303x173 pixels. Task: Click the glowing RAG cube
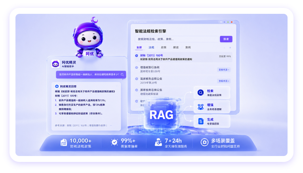(x=161, y=114)
